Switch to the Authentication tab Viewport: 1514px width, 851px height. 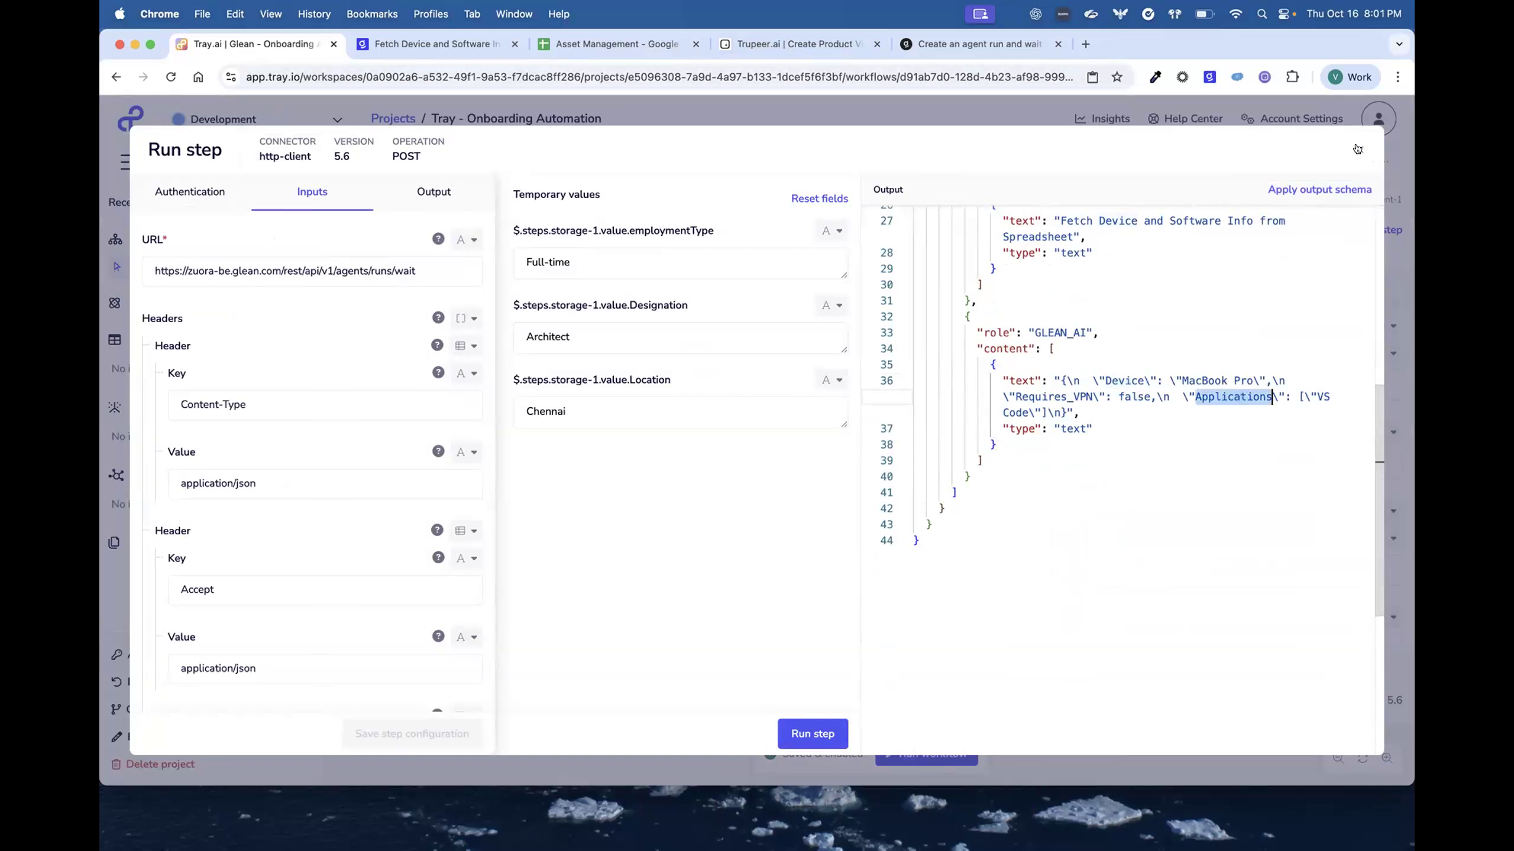[190, 191]
